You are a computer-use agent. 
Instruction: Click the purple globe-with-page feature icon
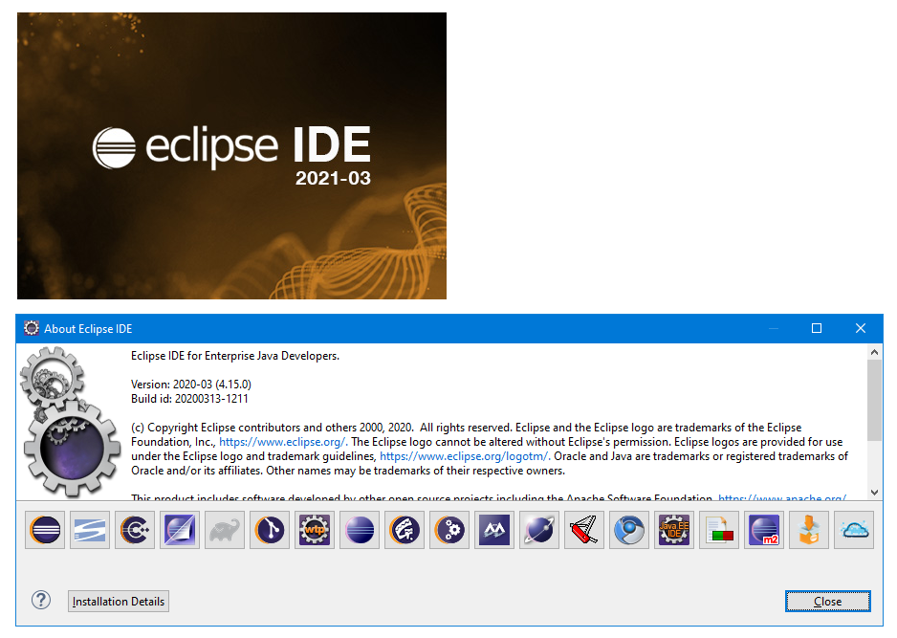coord(180,530)
